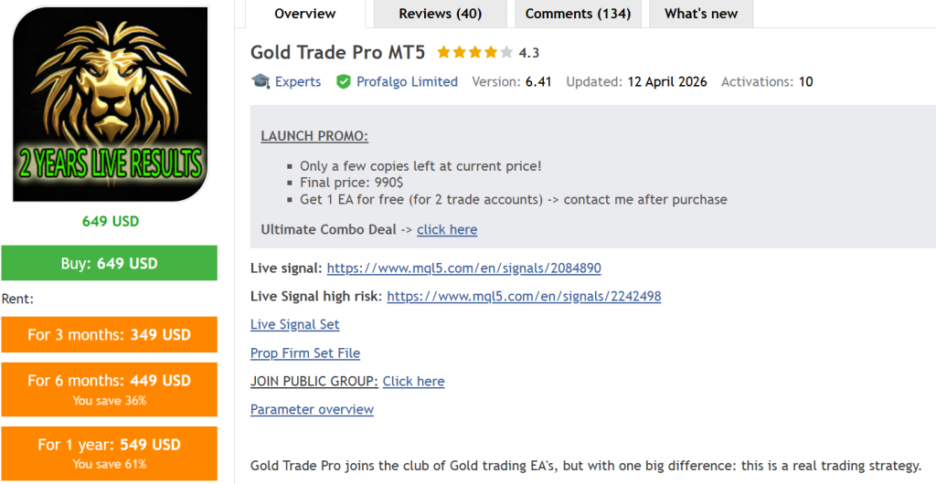Visit the Profalgo Limited seller profile

(x=407, y=81)
